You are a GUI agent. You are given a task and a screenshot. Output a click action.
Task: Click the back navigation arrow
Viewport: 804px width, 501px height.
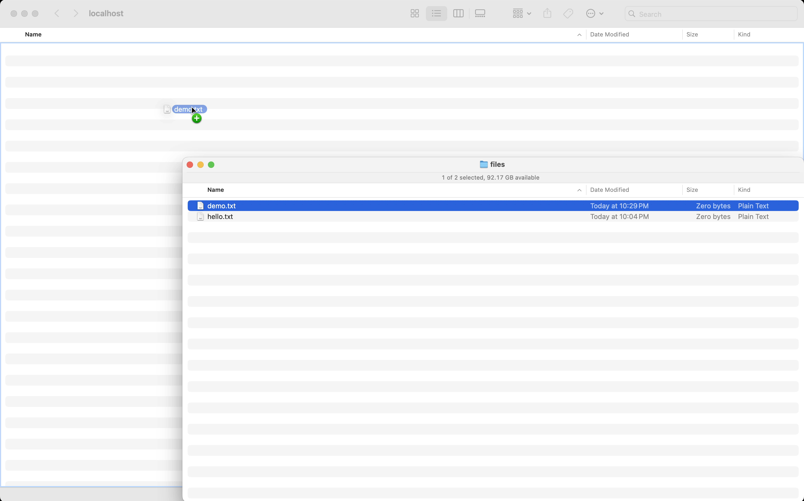(x=57, y=13)
